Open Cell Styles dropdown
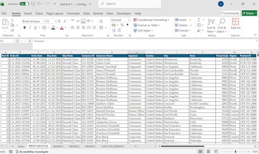This screenshot has height=154, width=259. click(143, 30)
